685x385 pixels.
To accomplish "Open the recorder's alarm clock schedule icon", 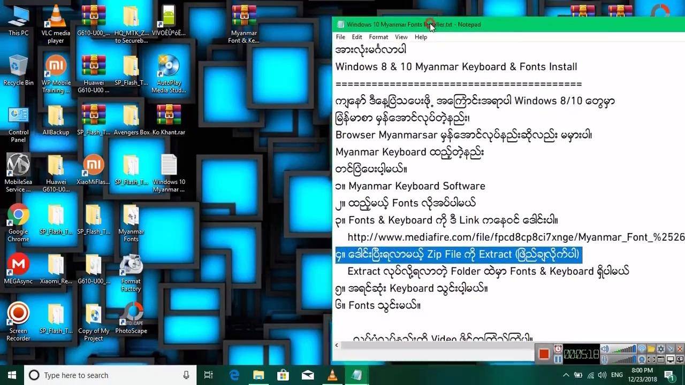I will click(558, 349).
